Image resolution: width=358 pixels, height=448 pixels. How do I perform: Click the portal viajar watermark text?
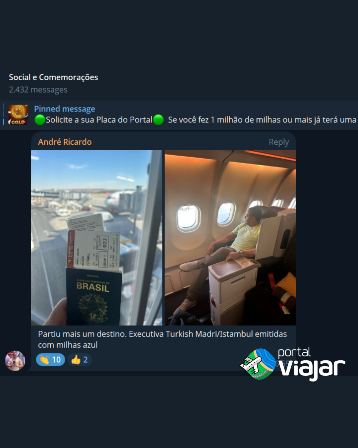click(312, 363)
